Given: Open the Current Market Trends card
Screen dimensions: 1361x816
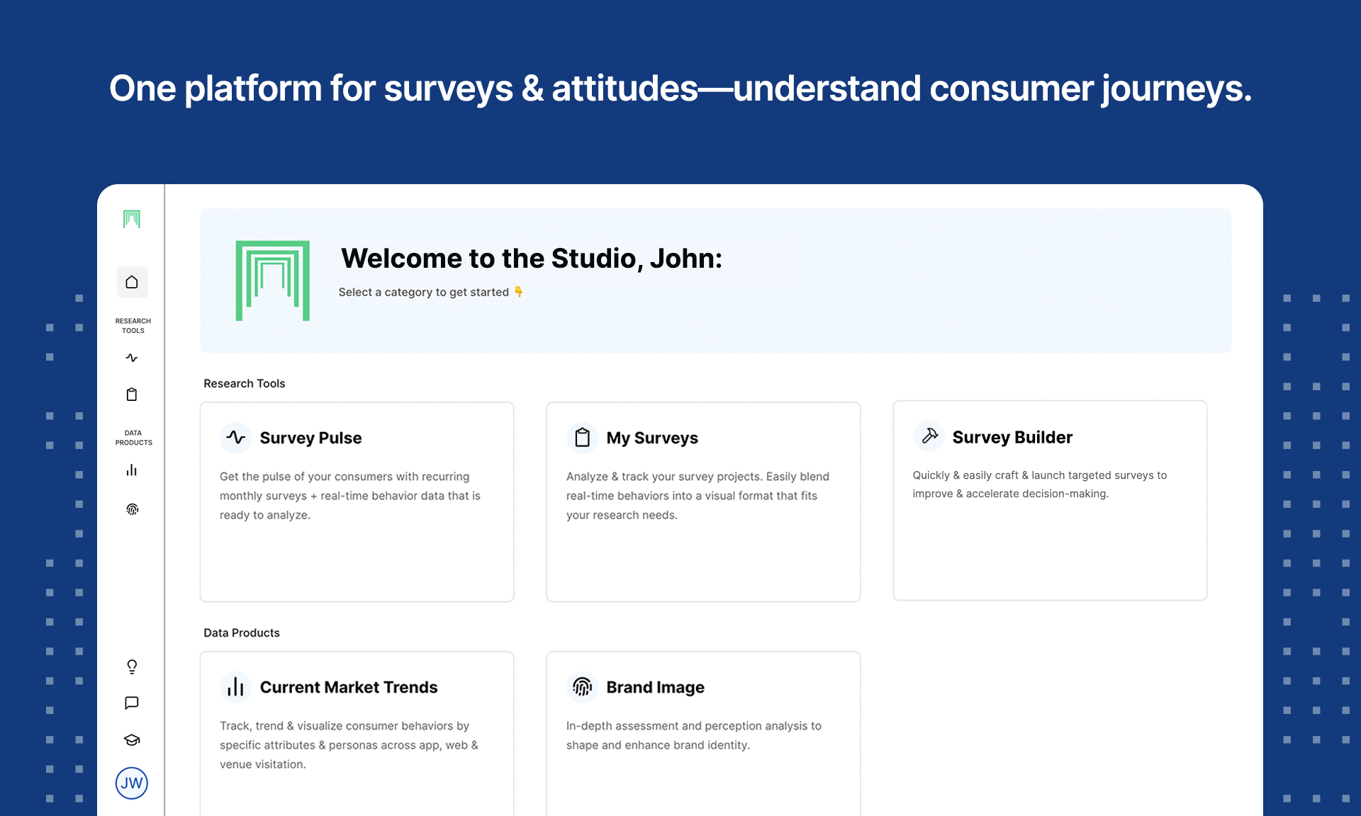Looking at the screenshot, I should click(357, 733).
